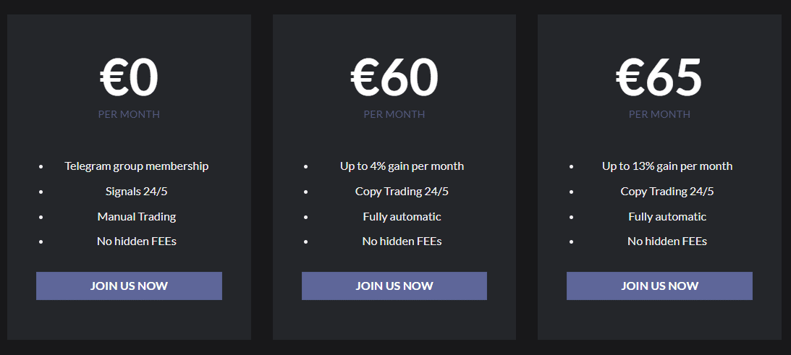Screen dimensions: 791x355
Task: Select the €65 price heading
Action: 659,77
